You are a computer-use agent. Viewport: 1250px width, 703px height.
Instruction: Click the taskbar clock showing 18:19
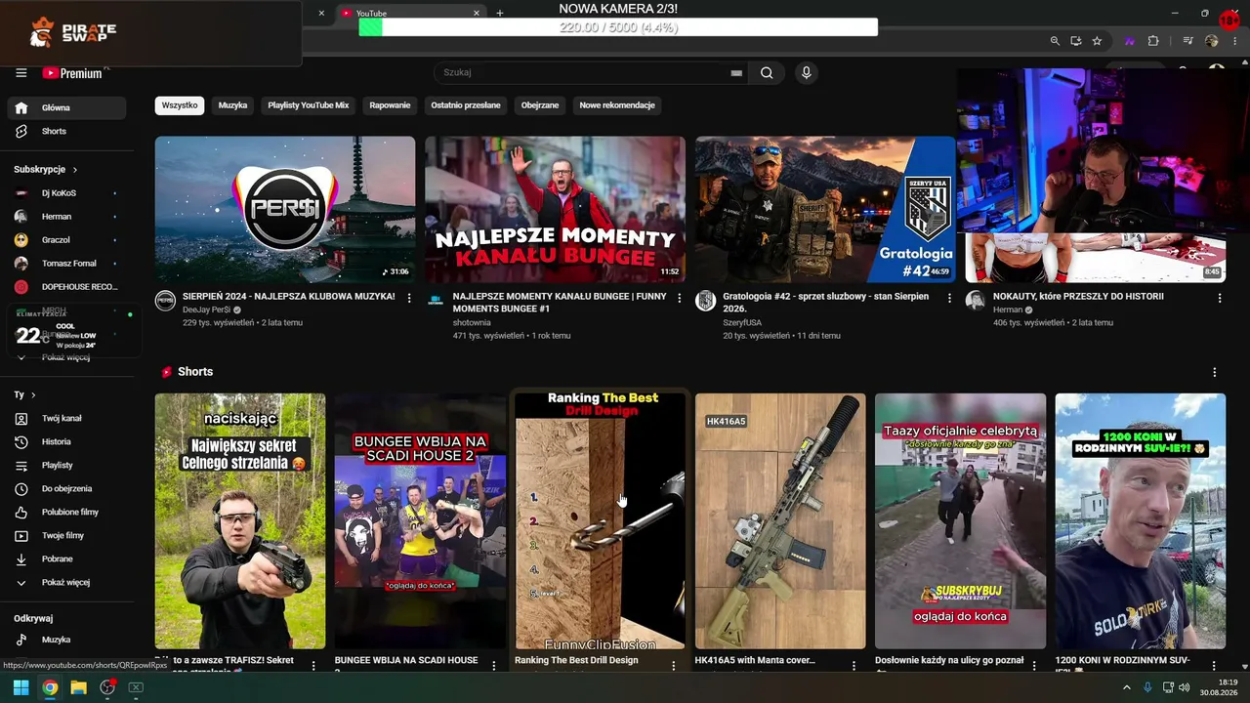coord(1219,687)
